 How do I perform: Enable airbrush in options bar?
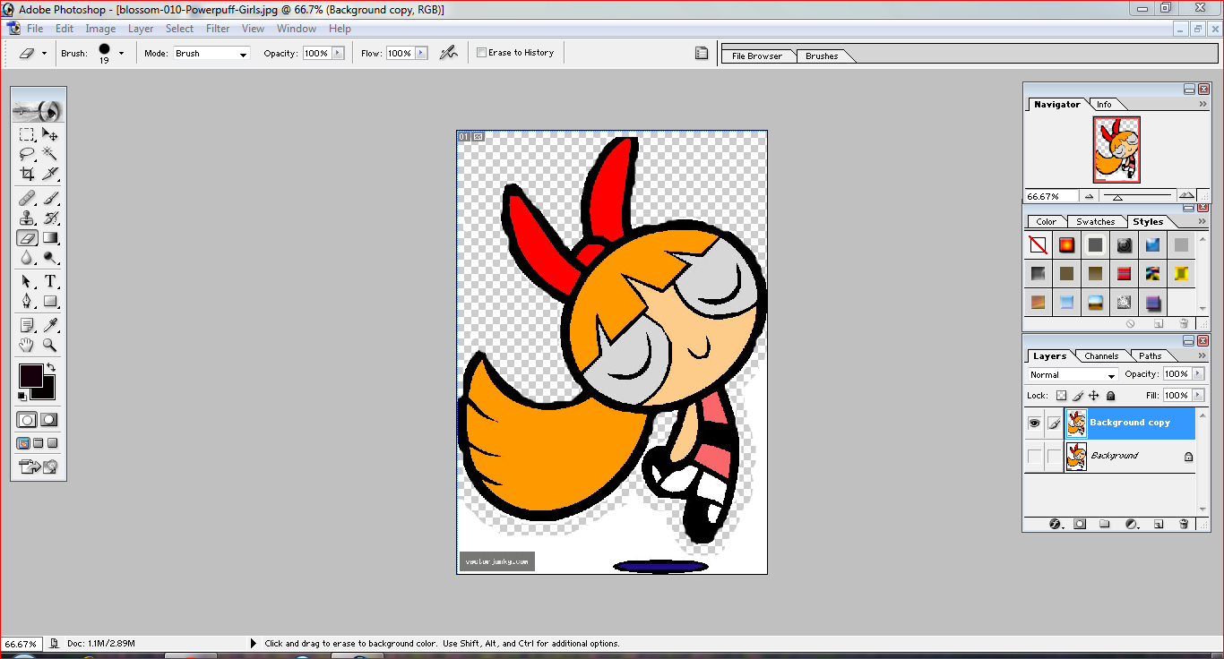point(449,53)
